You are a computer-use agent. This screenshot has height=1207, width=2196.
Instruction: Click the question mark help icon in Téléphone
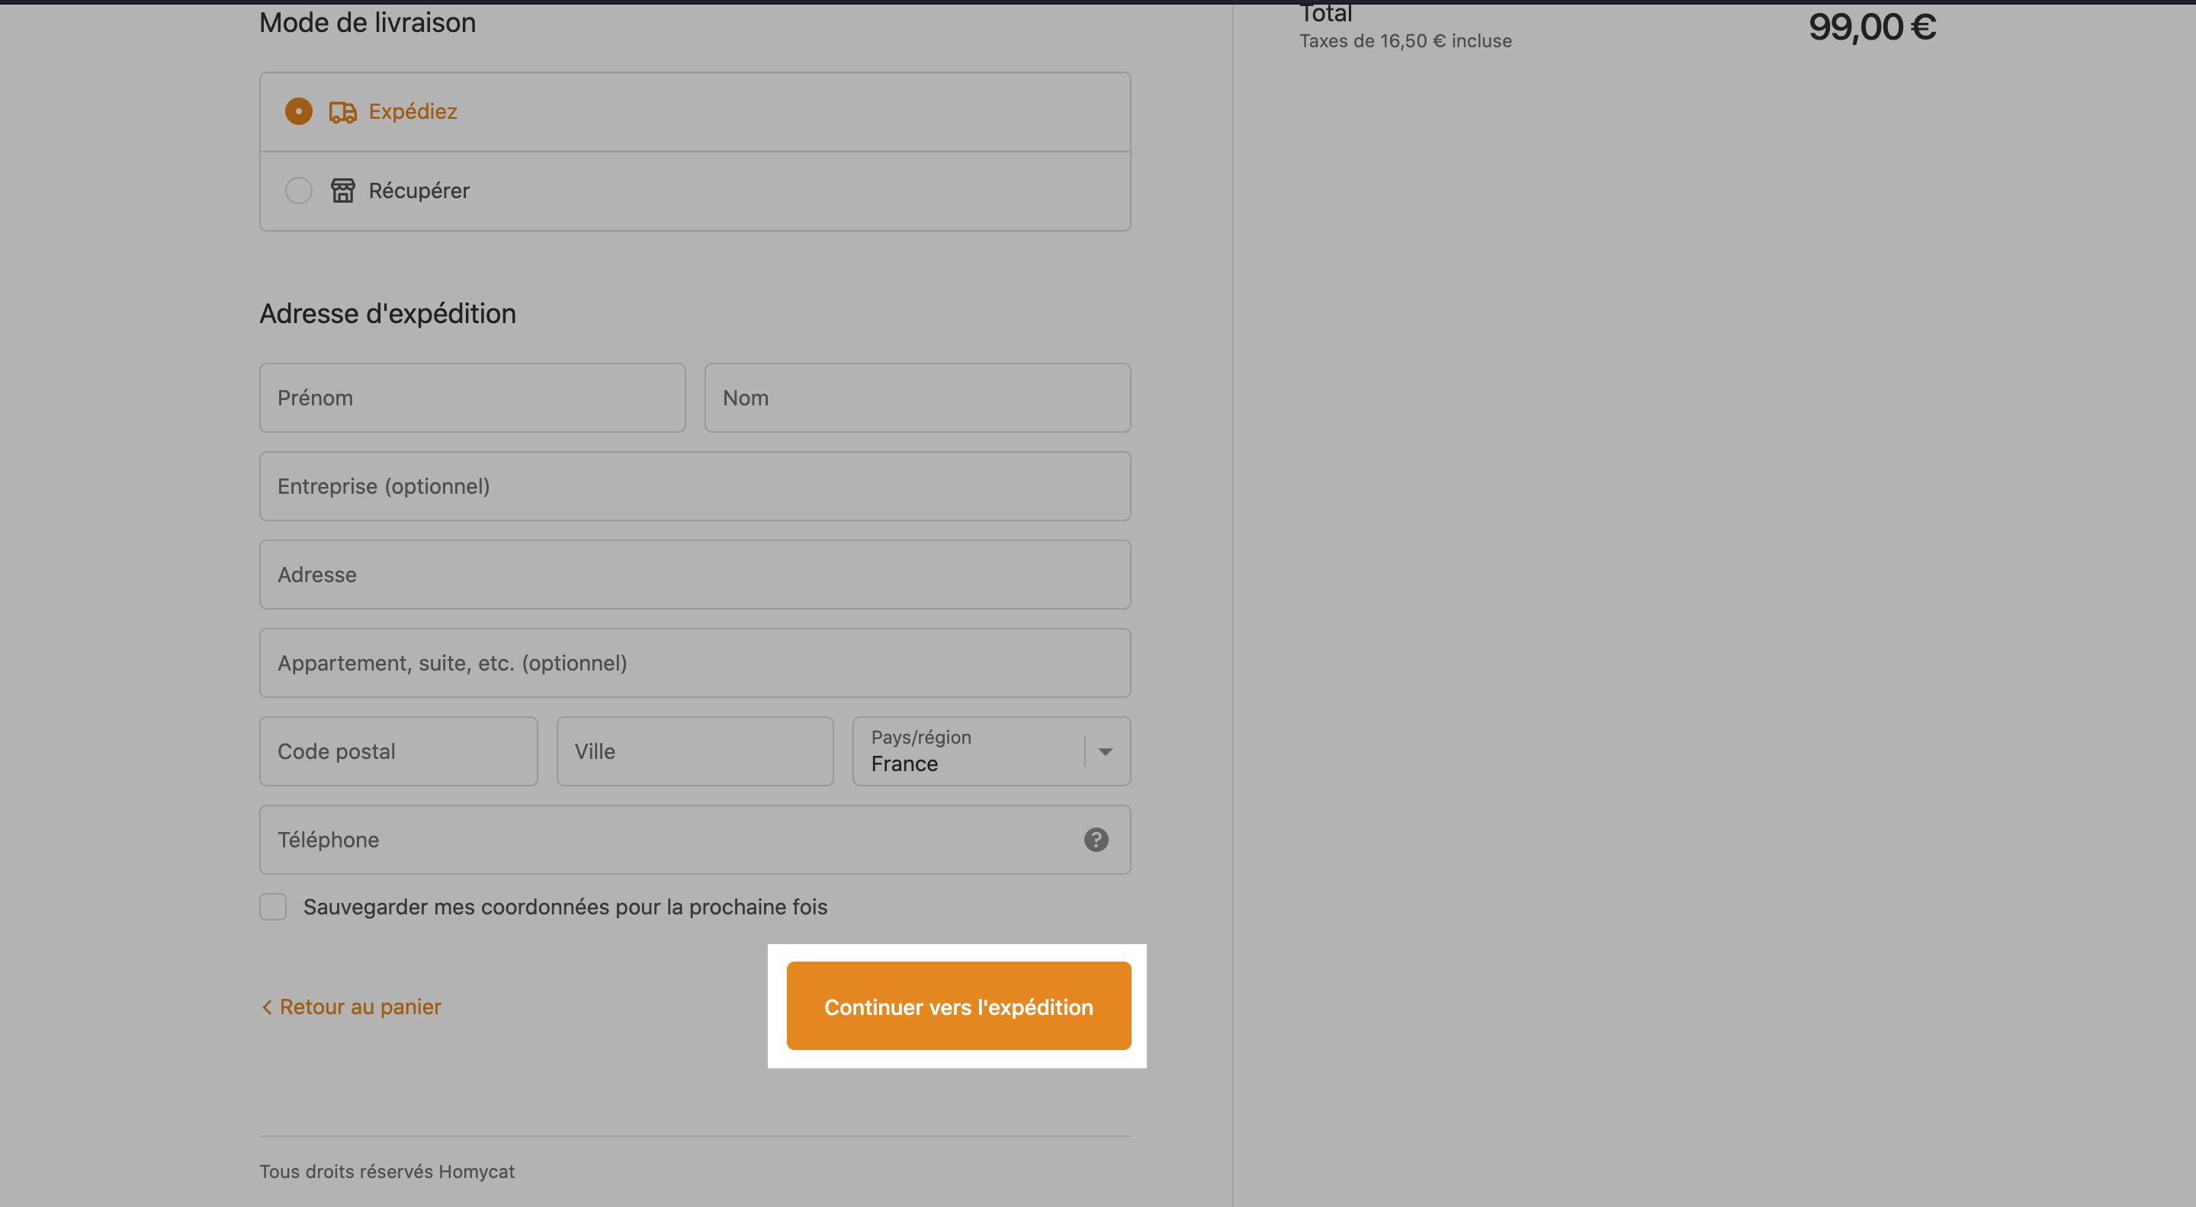click(x=1096, y=840)
